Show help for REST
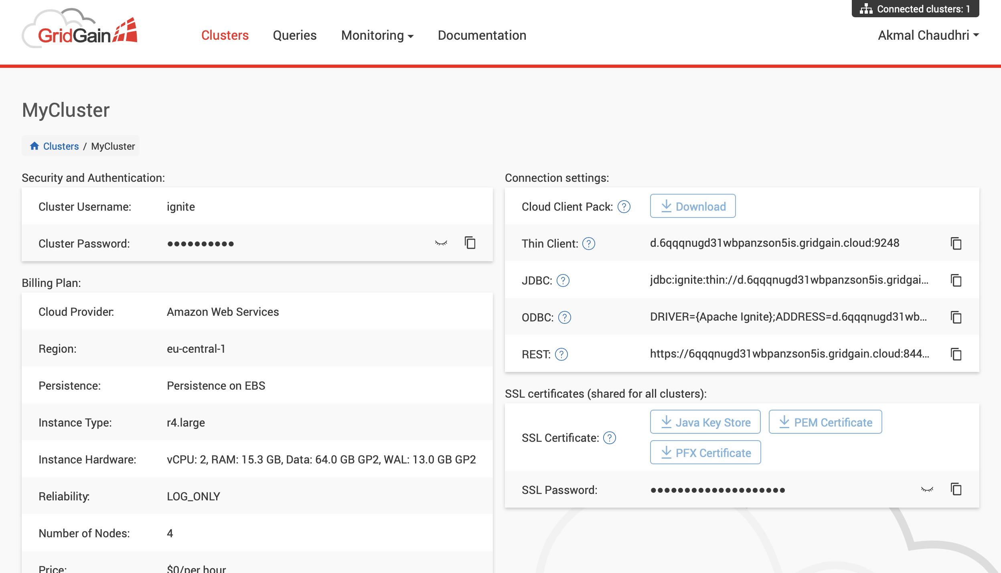Viewport: 1001px width, 573px height. [x=561, y=354]
